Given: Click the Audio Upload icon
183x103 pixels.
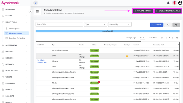Looking at the screenshot, I should click(x=7, y=29).
